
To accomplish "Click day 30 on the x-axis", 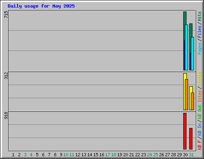I will [x=185, y=155].
